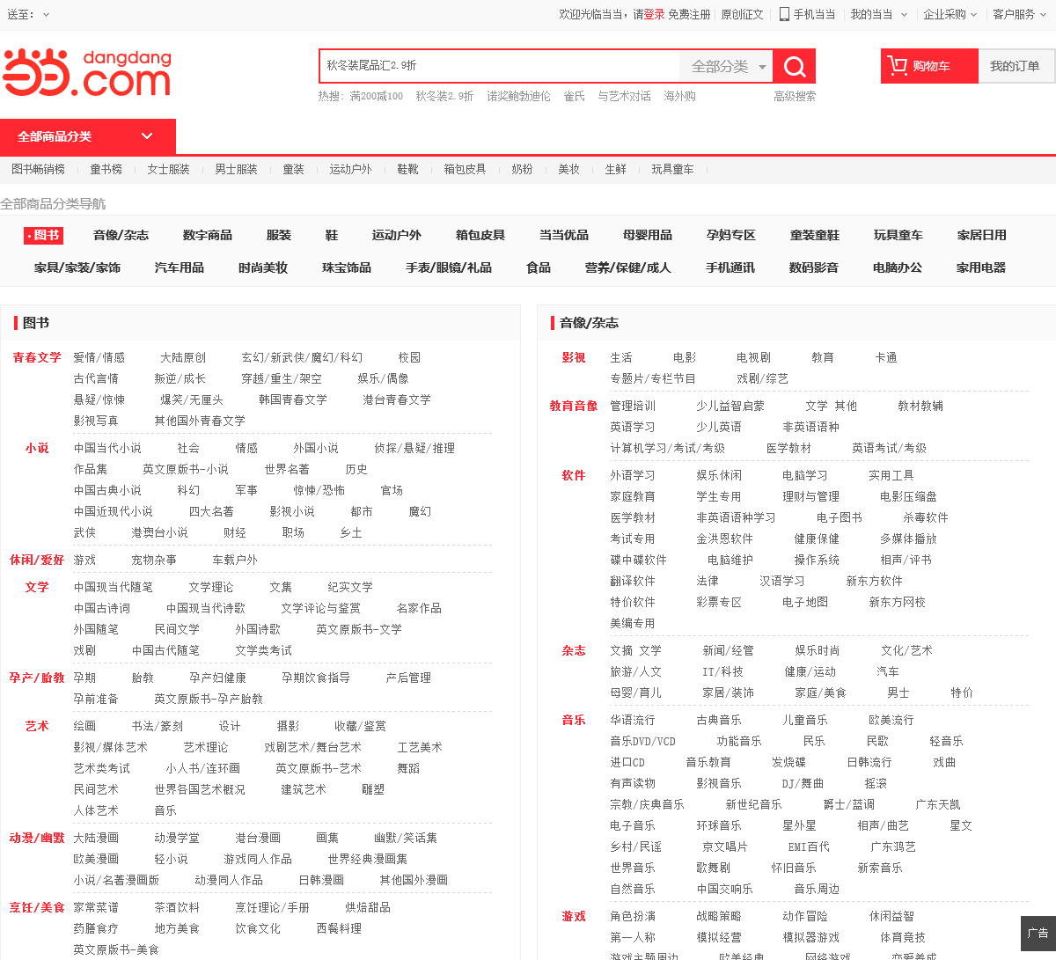The height and width of the screenshot is (960, 1056).
Task: Select the 汽车用品 category tab
Action: tap(180, 267)
